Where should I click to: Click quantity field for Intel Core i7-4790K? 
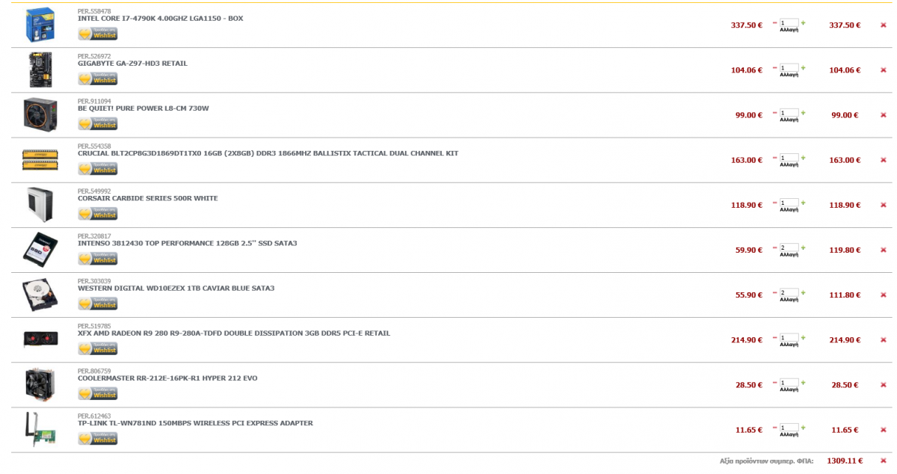789,23
